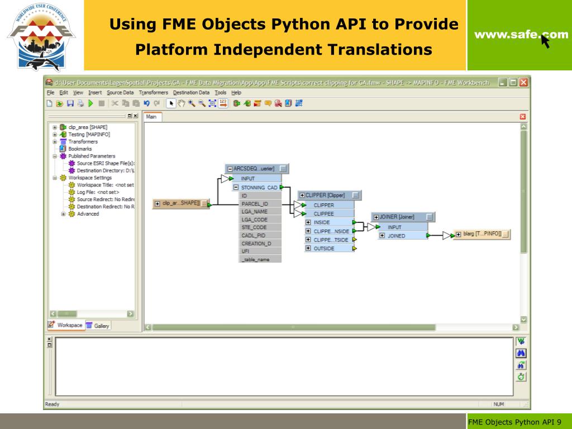Click the Paste toolbar icon
The height and width of the screenshot is (429, 572).
(x=136, y=103)
